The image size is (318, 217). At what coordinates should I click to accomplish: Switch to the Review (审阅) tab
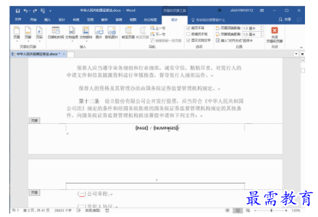pos(119,19)
